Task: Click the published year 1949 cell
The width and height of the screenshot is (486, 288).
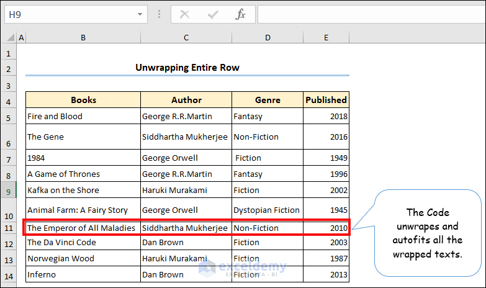Action: click(326, 158)
